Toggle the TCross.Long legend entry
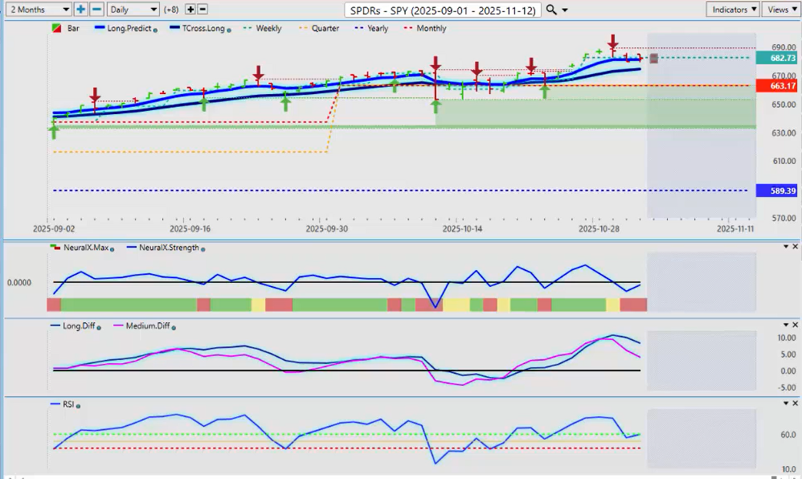802x479 pixels. (201, 28)
